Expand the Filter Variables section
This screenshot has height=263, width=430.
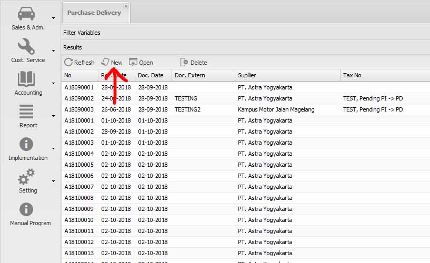click(x=82, y=33)
